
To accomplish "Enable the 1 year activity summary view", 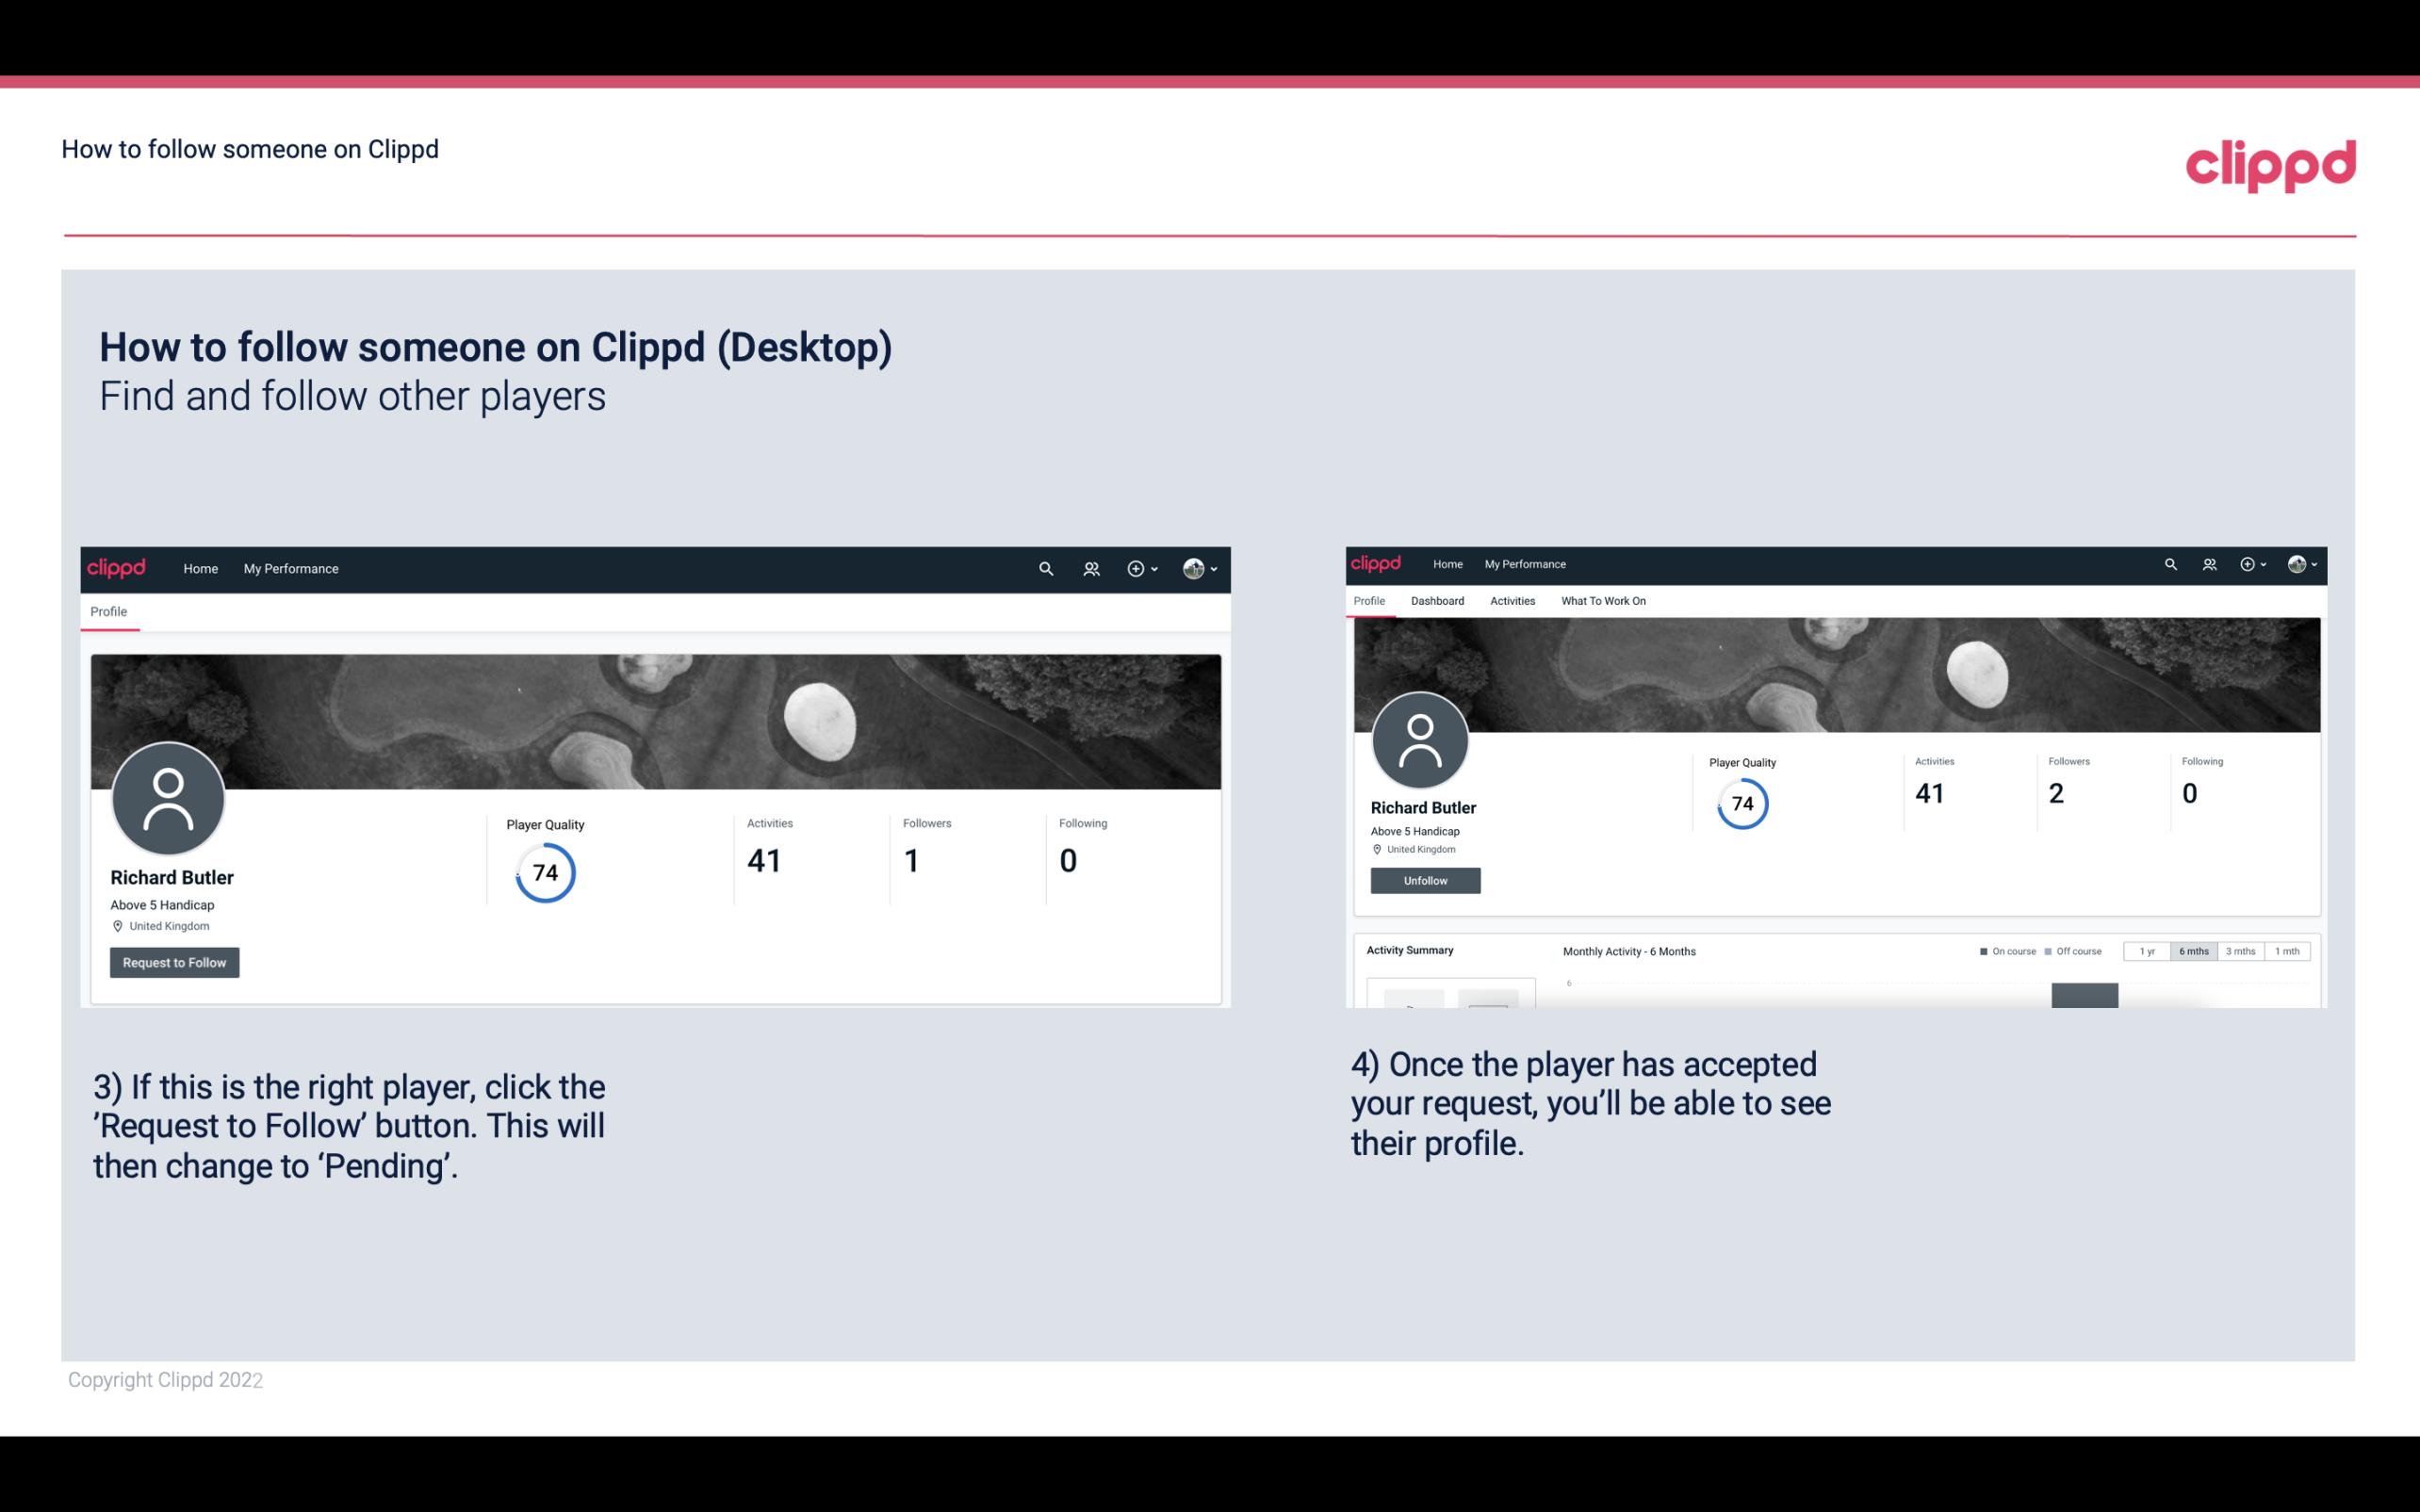I will tap(2149, 951).
